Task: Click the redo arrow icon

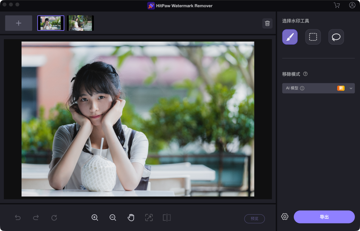Action: coord(36,218)
